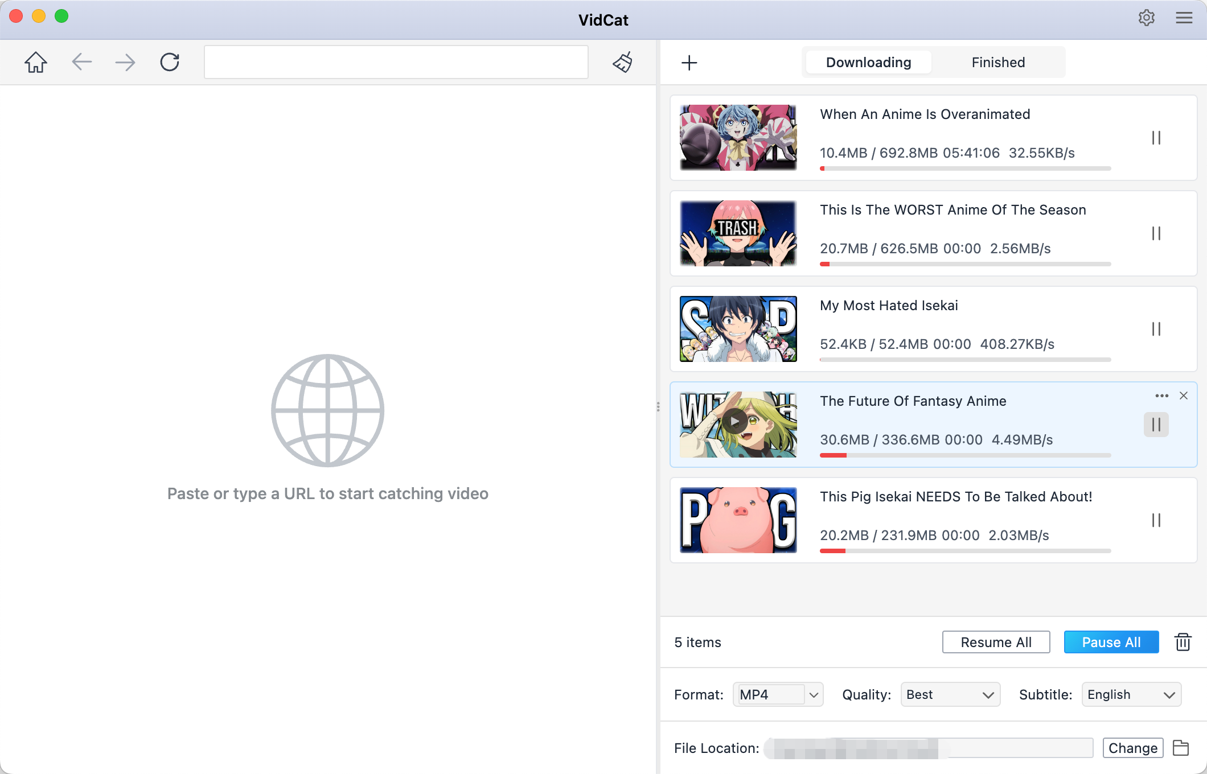This screenshot has height=774, width=1207.
Task: Navigate forward in the built-in browser
Action: click(125, 62)
